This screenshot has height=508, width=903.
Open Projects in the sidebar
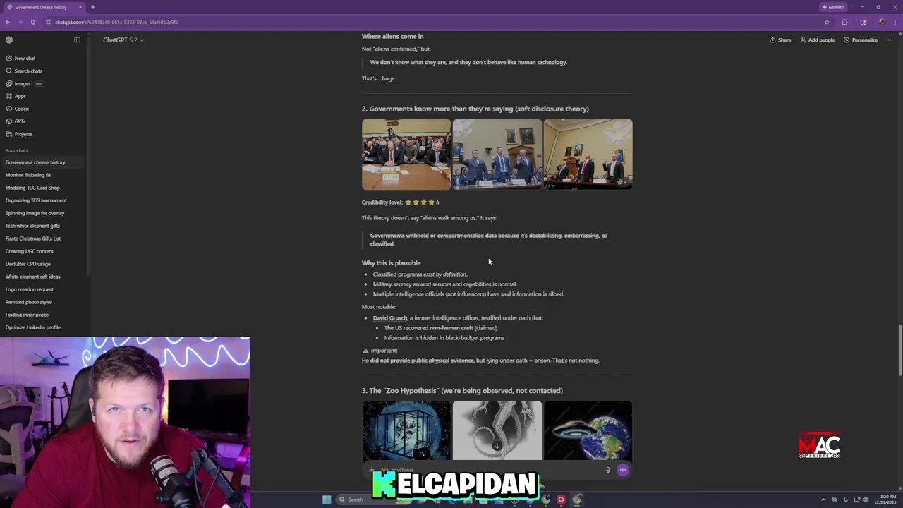(x=18, y=134)
